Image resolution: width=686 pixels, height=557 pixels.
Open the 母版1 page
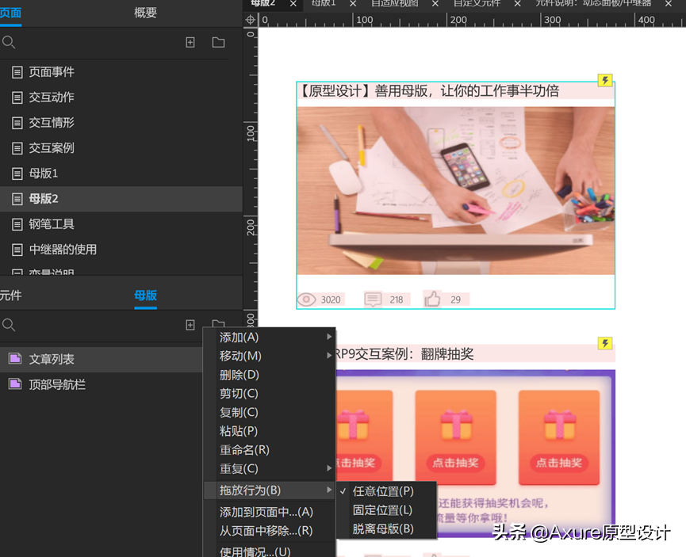pyautogui.click(x=121, y=174)
